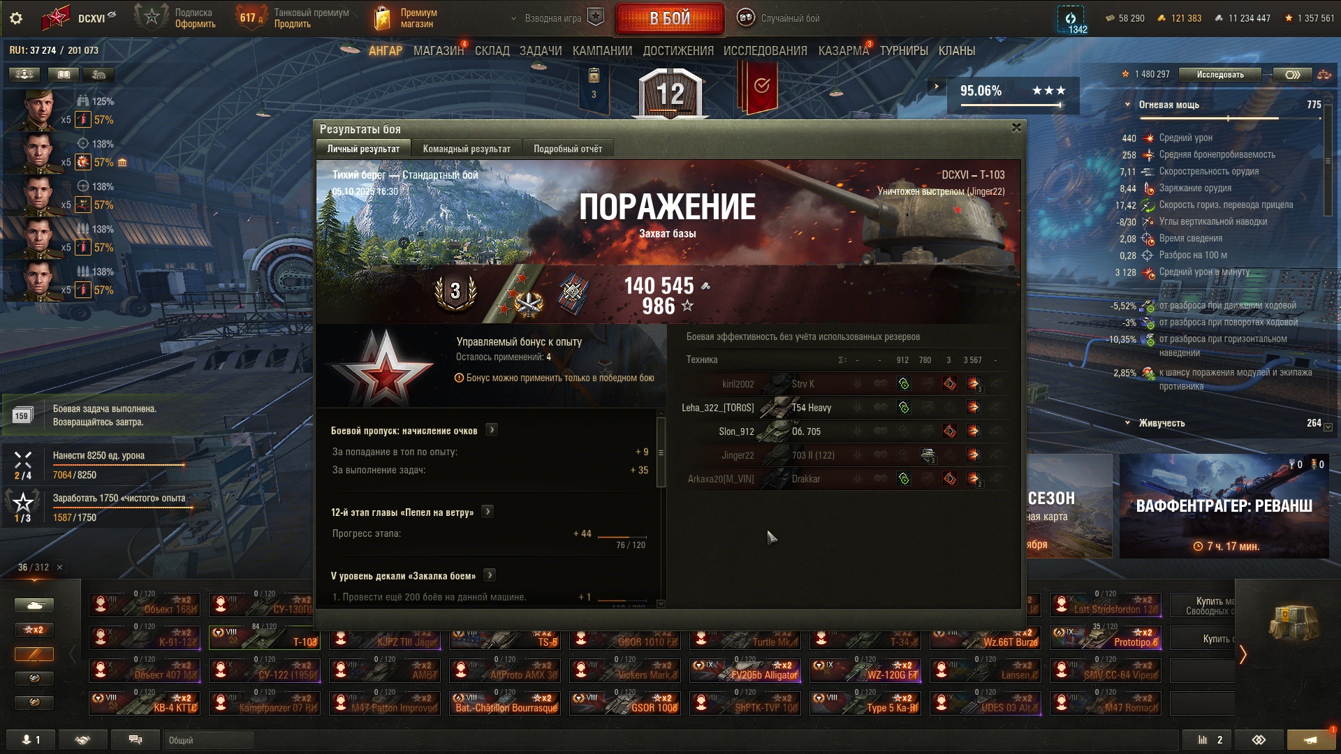Open the ИССЛЕДОВАНИЯ menu

765,51
